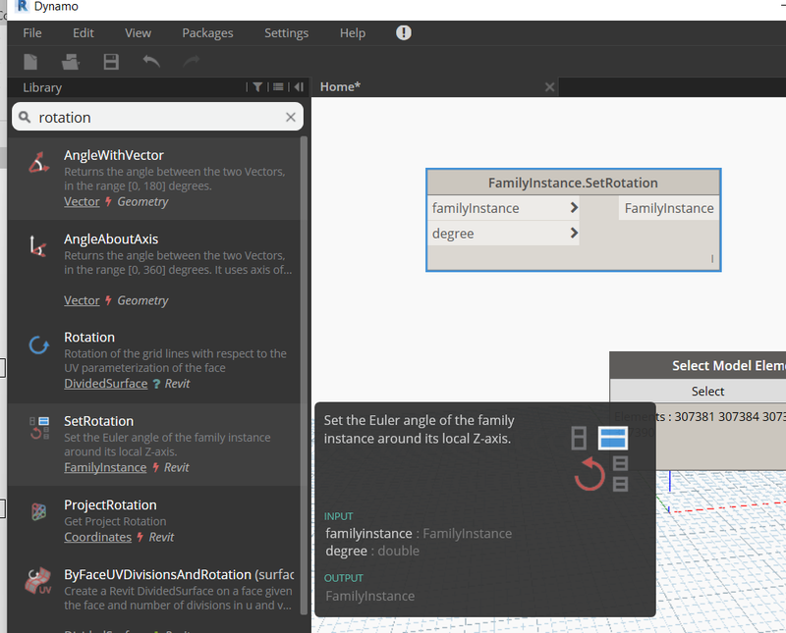Open the File menu
786x633 pixels.
point(32,33)
